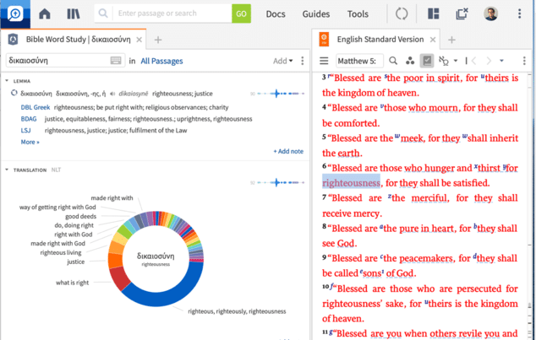
Task: Open the ESV panel hamburger menu
Action: [x=324, y=61]
